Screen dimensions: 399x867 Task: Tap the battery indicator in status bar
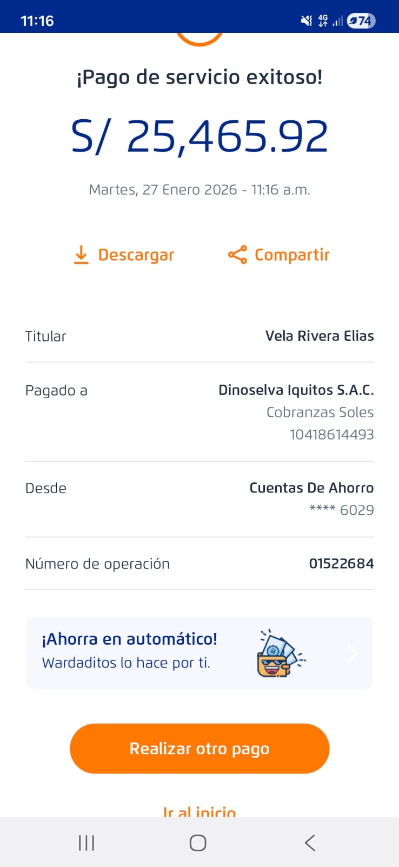361,21
